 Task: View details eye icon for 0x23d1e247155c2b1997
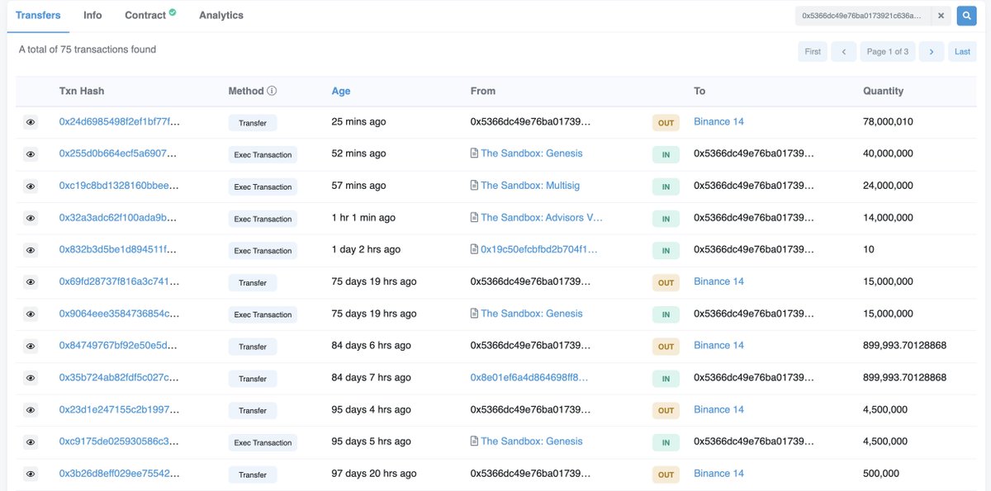(x=31, y=410)
